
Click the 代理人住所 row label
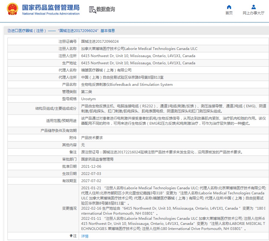(67, 77)
